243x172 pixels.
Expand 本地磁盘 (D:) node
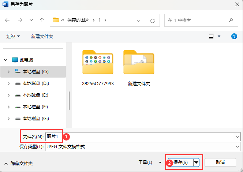8,83
